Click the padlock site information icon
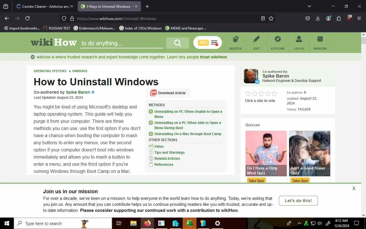 72,18
